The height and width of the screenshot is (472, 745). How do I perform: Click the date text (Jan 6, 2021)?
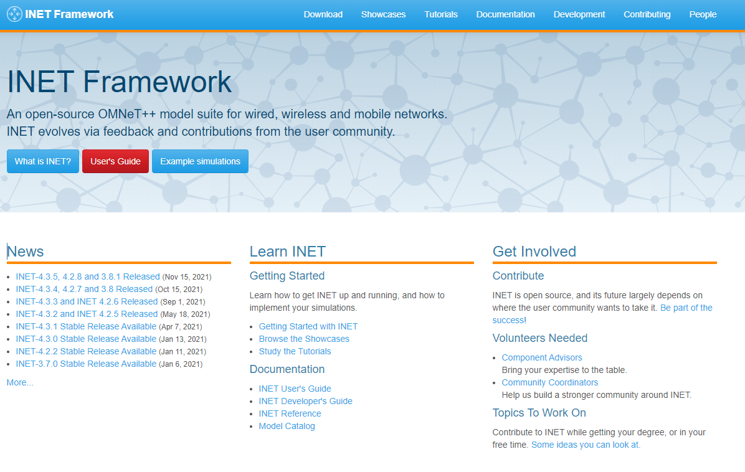181,364
